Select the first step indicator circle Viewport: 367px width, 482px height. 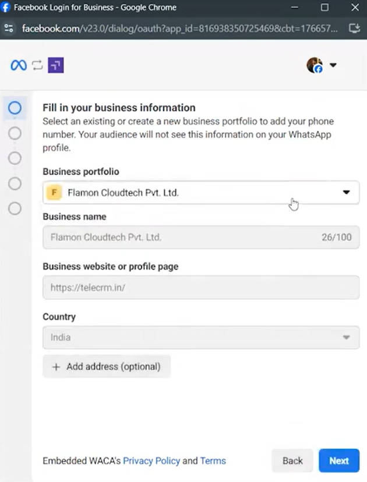(x=15, y=108)
